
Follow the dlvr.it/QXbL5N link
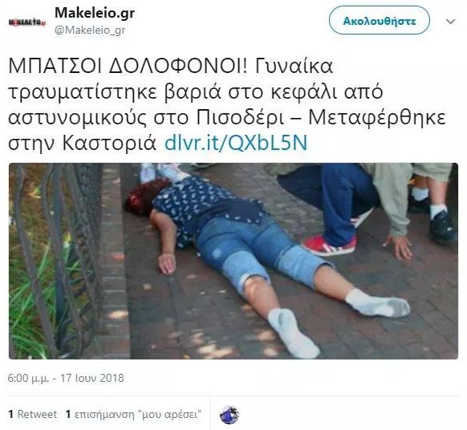click(236, 143)
